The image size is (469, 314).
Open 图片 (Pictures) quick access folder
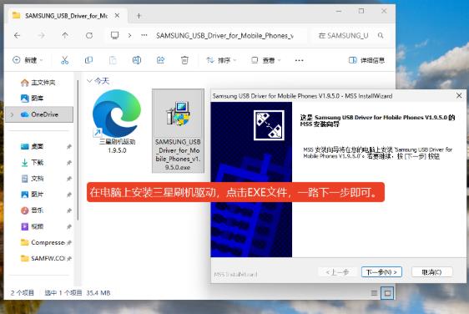pyautogui.click(x=33, y=195)
